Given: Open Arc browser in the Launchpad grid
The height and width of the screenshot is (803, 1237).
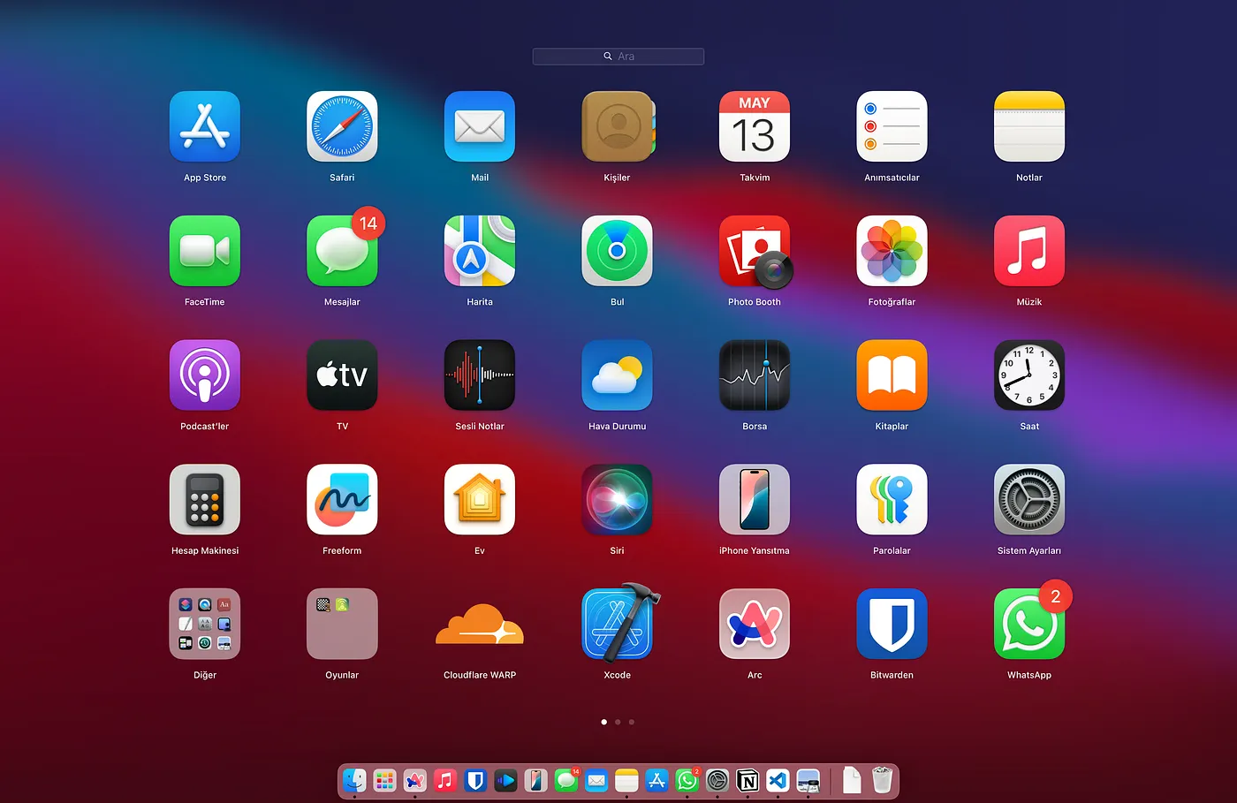Looking at the screenshot, I should [x=755, y=624].
